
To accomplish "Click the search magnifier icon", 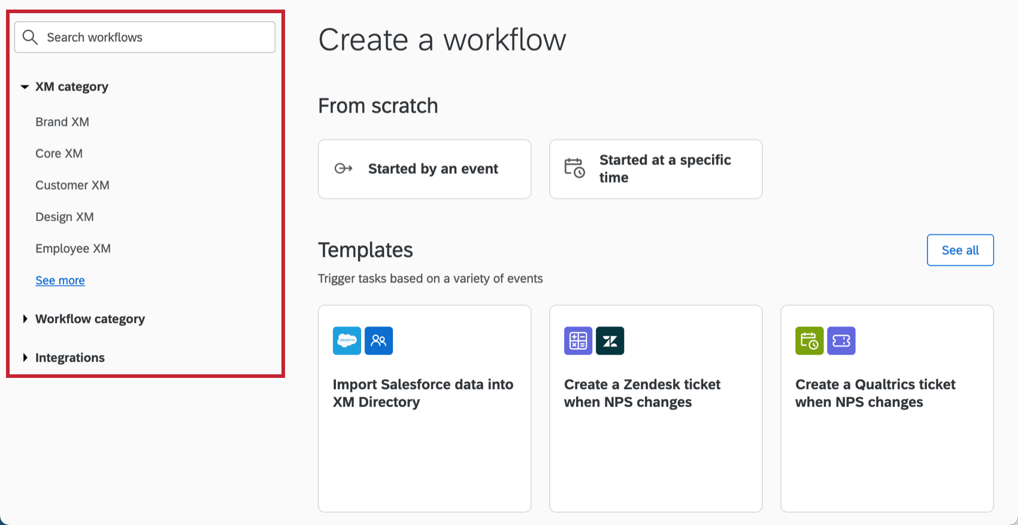I will pyautogui.click(x=30, y=37).
